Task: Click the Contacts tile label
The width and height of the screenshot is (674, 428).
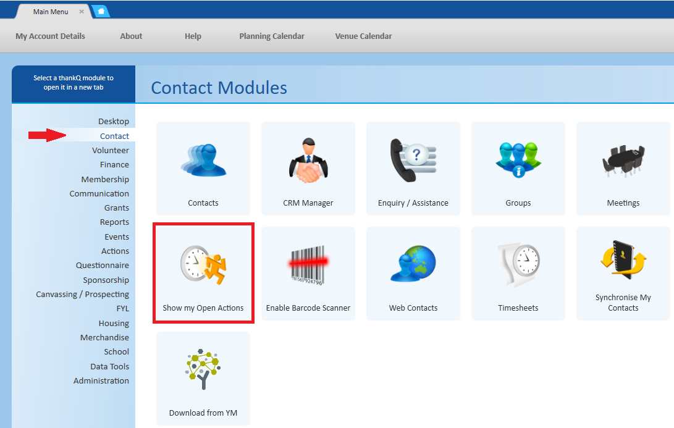Action: pyautogui.click(x=203, y=203)
